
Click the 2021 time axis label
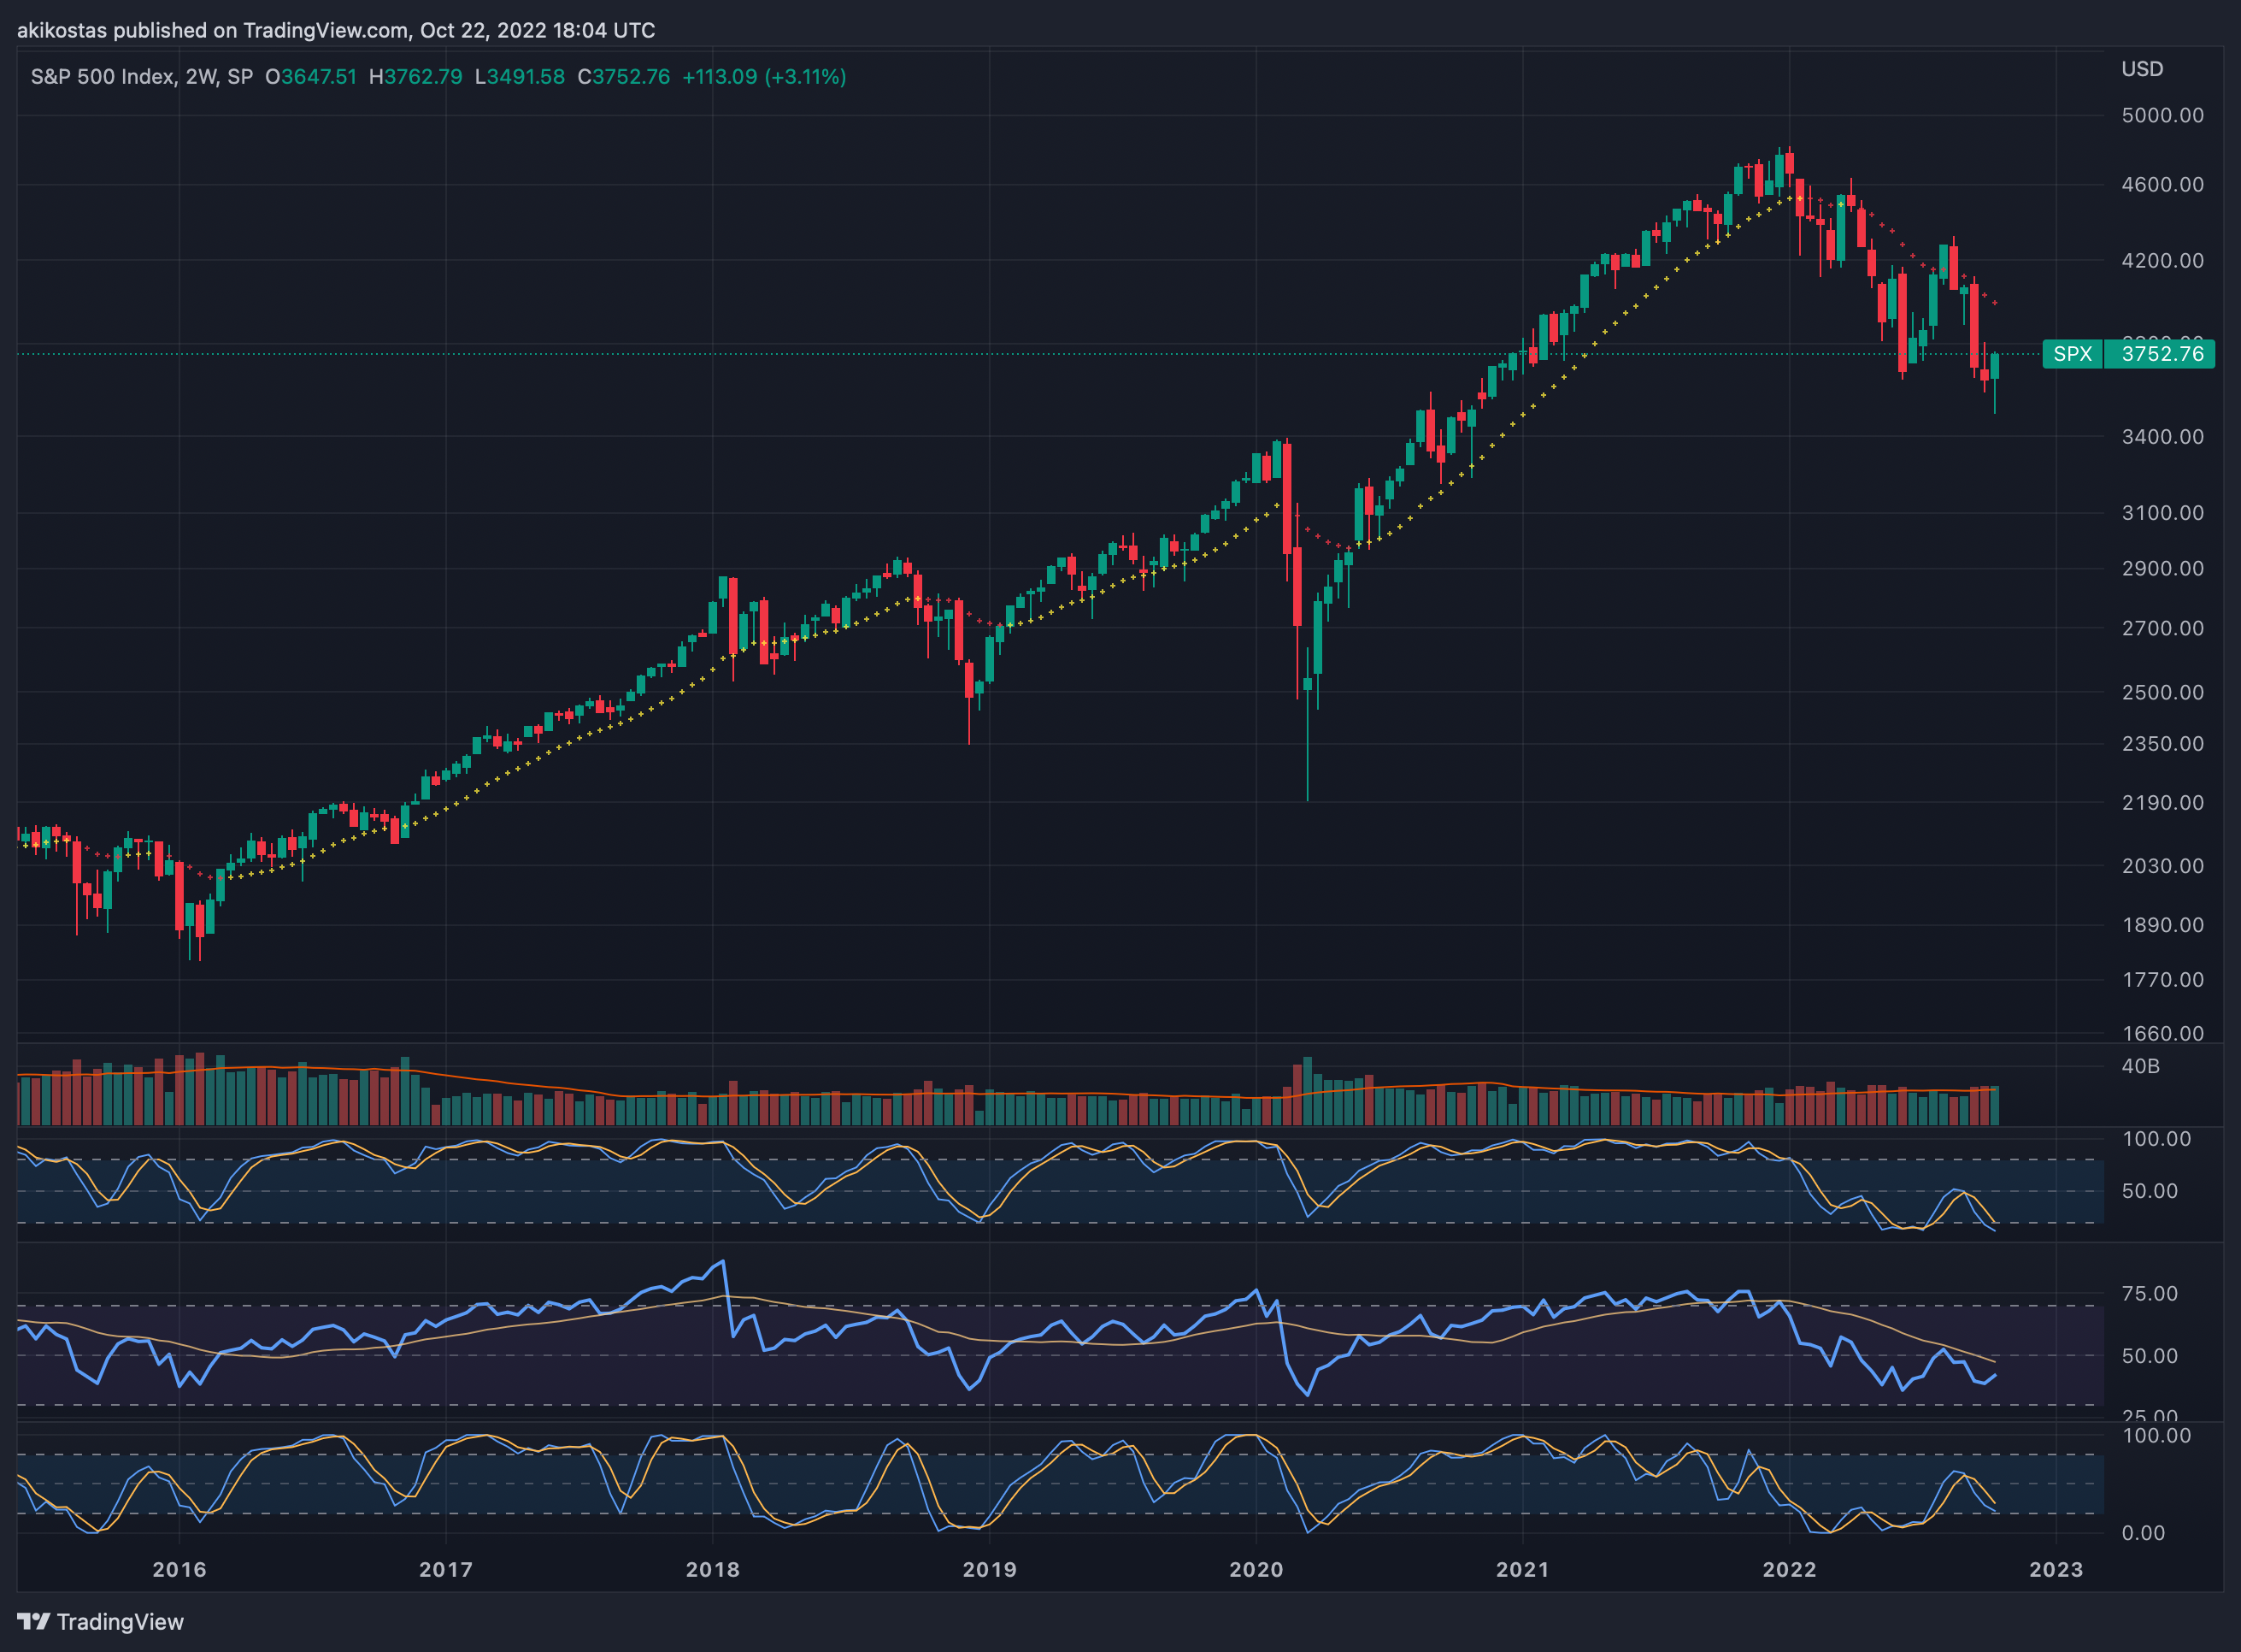click(x=1523, y=1569)
